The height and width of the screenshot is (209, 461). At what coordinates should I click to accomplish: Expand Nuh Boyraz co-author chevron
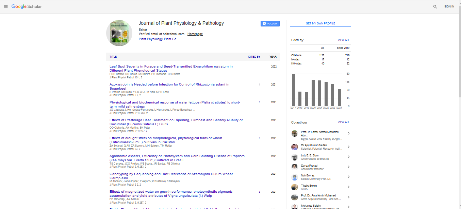pos(348,177)
